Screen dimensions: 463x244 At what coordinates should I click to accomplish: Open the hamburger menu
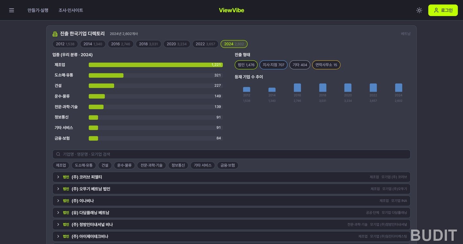(12, 10)
